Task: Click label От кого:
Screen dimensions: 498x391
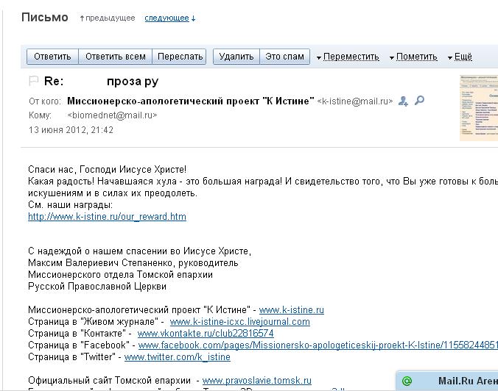Action: pyautogui.click(x=44, y=101)
